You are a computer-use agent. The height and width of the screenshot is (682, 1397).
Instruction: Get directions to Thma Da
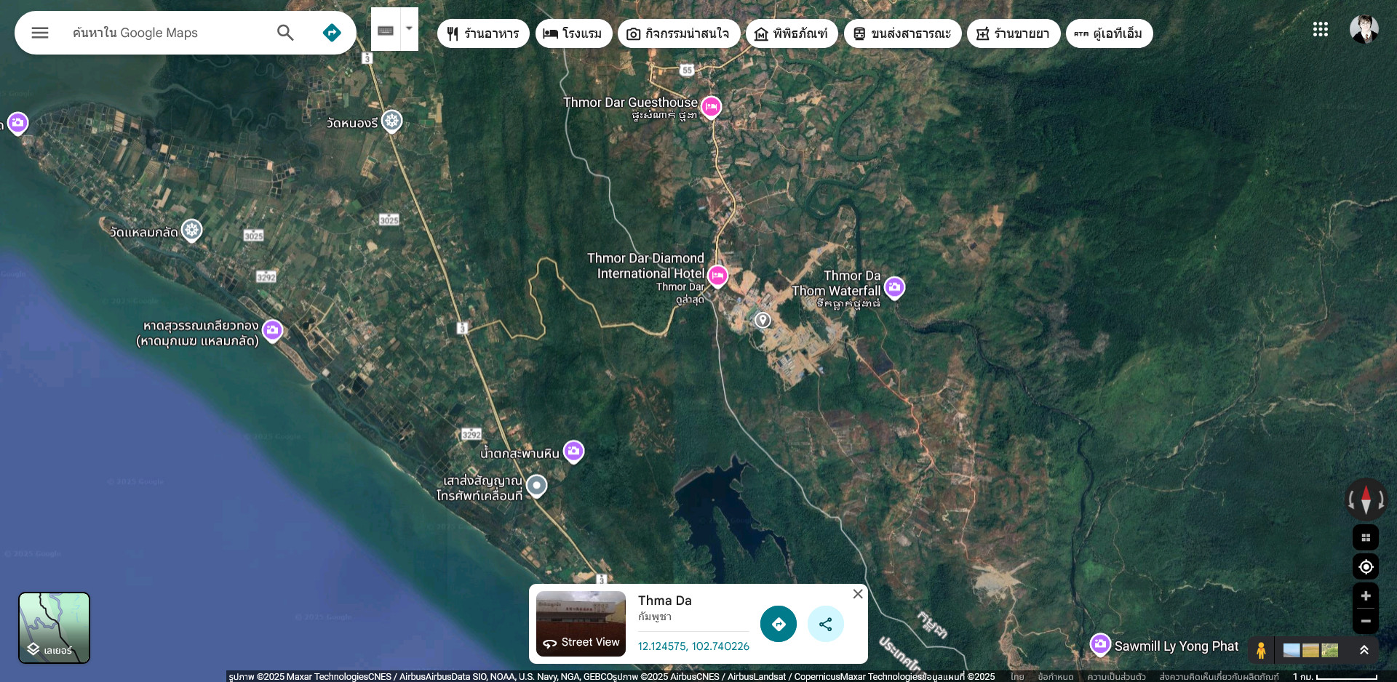tap(779, 624)
